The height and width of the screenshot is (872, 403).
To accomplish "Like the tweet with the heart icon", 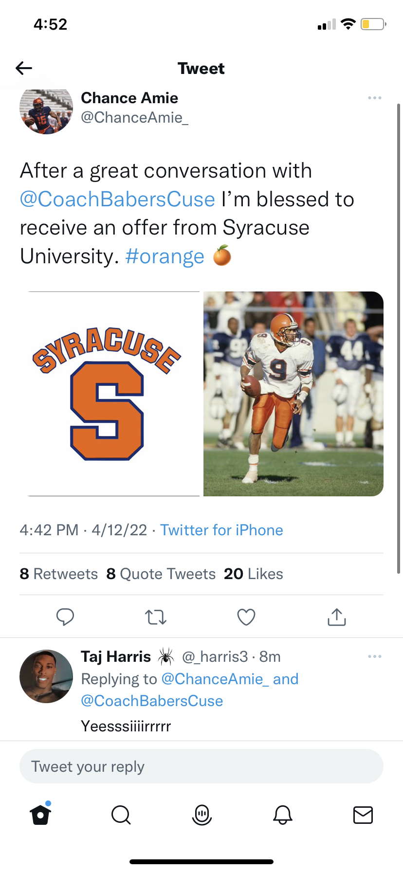I will click(246, 617).
